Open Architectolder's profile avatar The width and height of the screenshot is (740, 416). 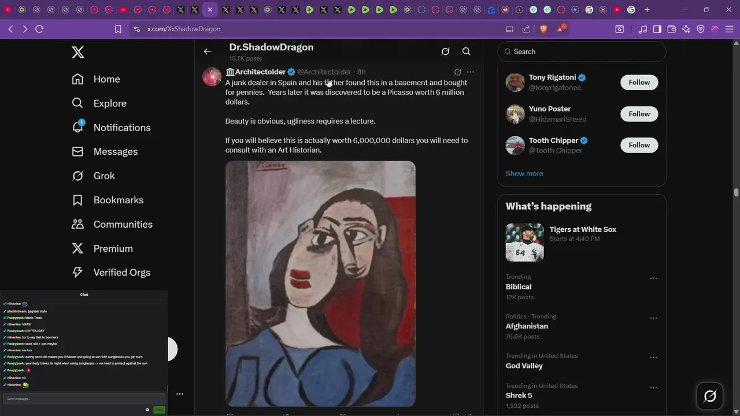coord(212,76)
